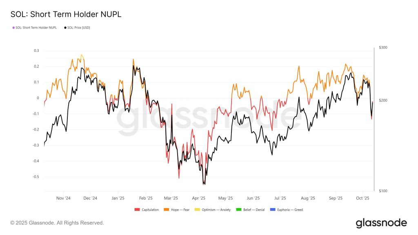This screenshot has width=418, height=235.
Task: Toggle the SOL: Price [USD] legend label
Action: [79, 28]
